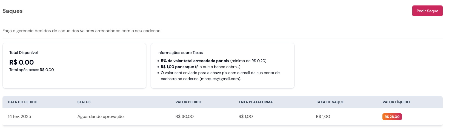Image resolution: width=449 pixels, height=134 pixels.
Task: Click the Aguardando aprovação status cell
Action: (101, 117)
